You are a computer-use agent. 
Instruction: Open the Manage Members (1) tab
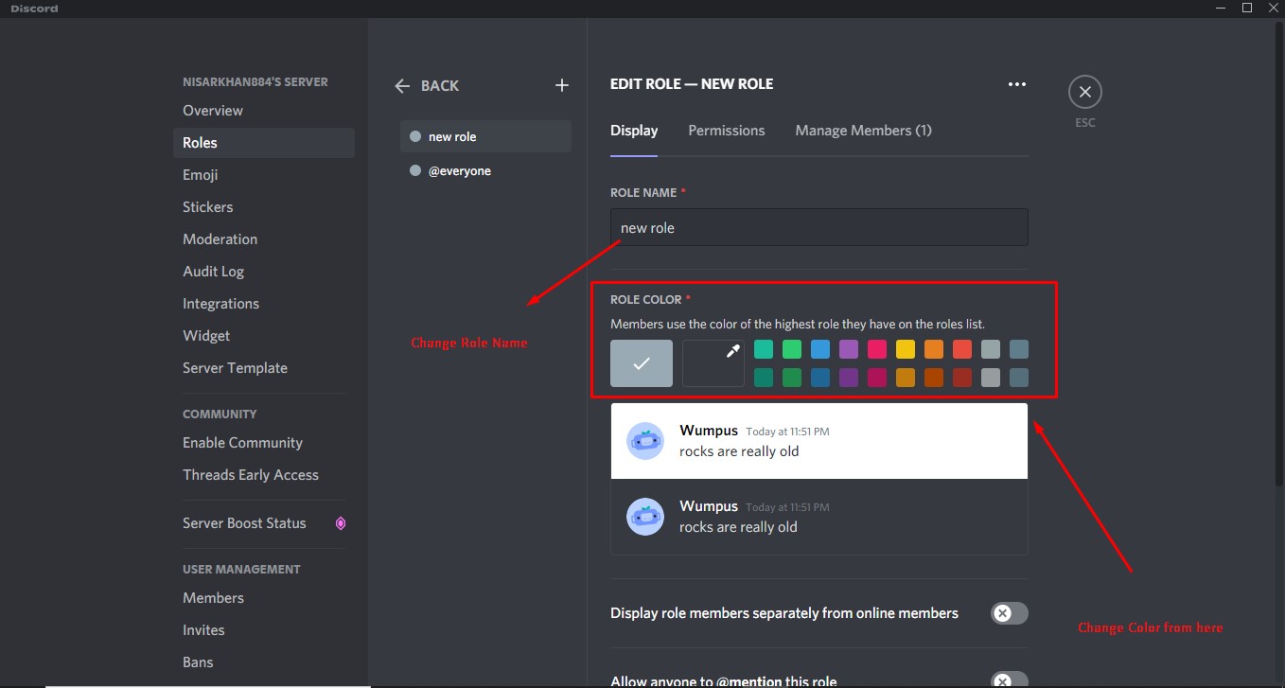(864, 131)
